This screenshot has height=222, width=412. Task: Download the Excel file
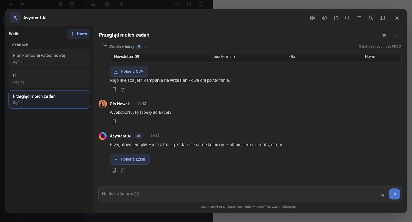tap(130, 159)
